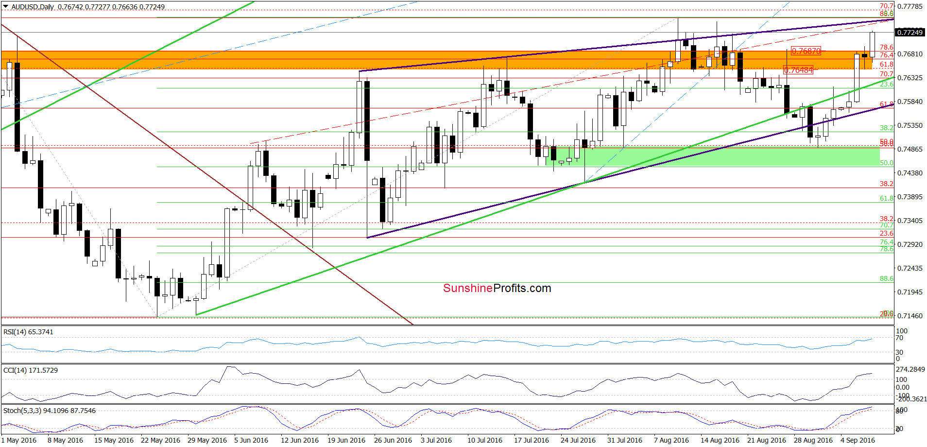Click the 0.71945 price axis value
This screenshot has height=447, width=927.
(910, 292)
